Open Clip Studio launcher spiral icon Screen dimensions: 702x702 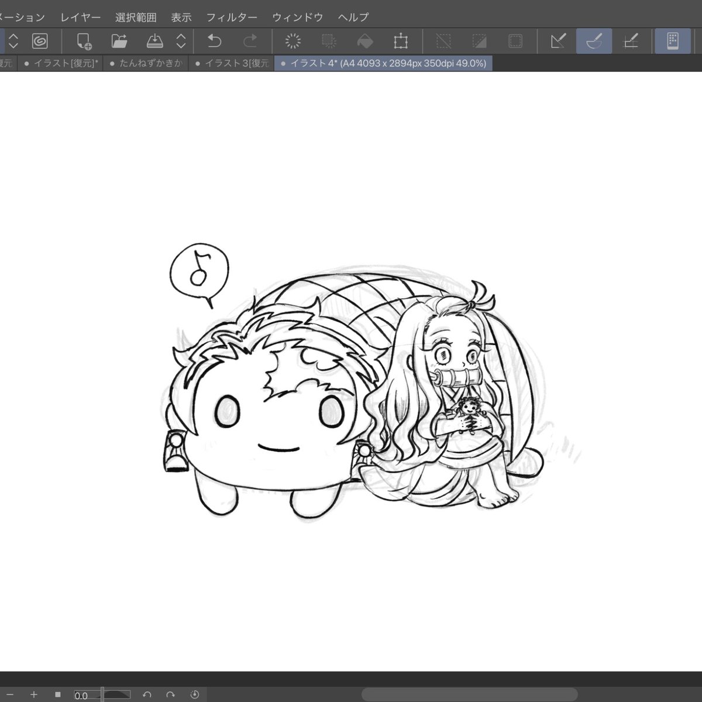coord(40,41)
